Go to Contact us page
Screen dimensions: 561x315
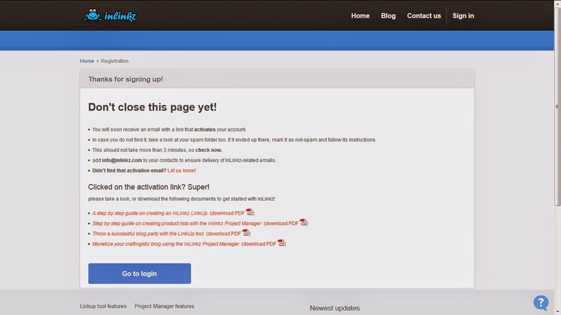click(424, 16)
